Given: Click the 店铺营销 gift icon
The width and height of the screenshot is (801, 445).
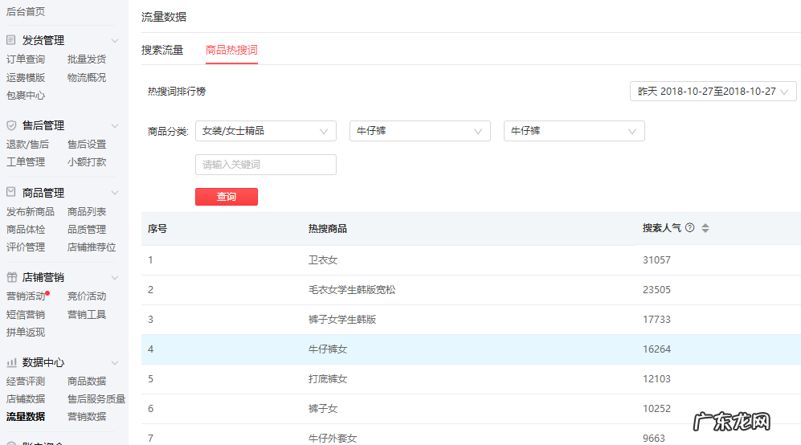Looking at the screenshot, I should click(11, 277).
